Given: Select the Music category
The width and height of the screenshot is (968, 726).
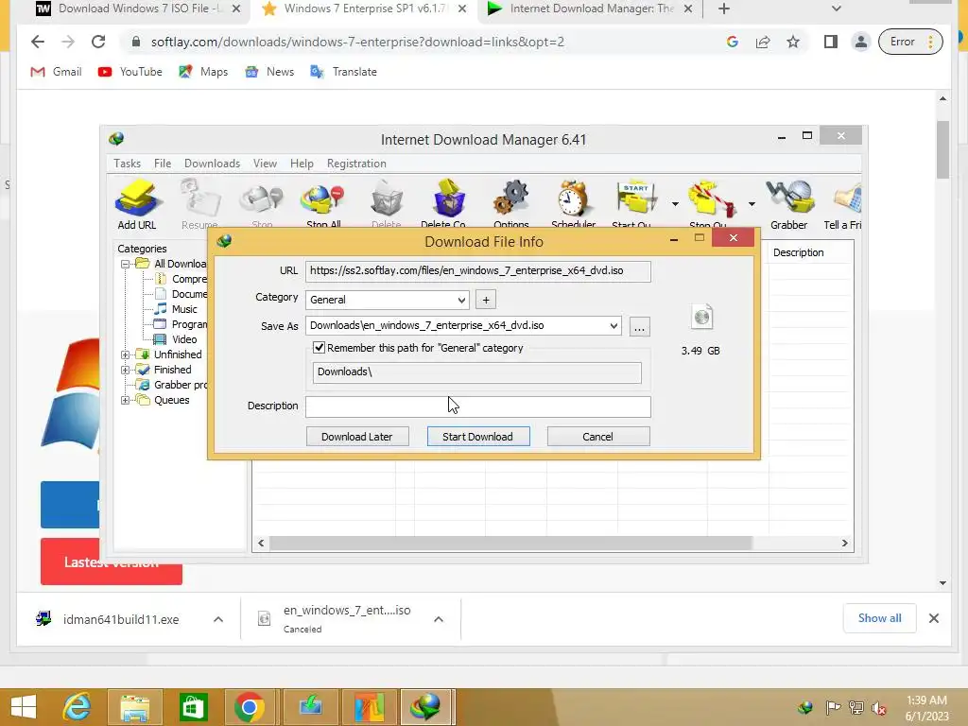Looking at the screenshot, I should pos(184,309).
